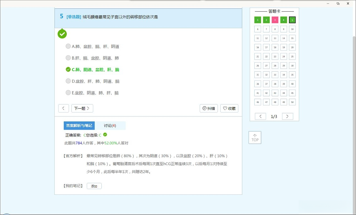Switch to the 讨论(4) tab
The image size is (356, 215).
(x=110, y=125)
